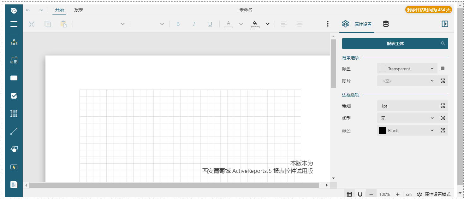Click the transparent background color swatch
The width and height of the screenshot is (464, 199).
coord(382,68)
